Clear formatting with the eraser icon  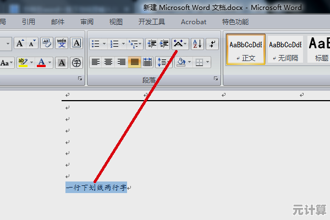[47, 43]
